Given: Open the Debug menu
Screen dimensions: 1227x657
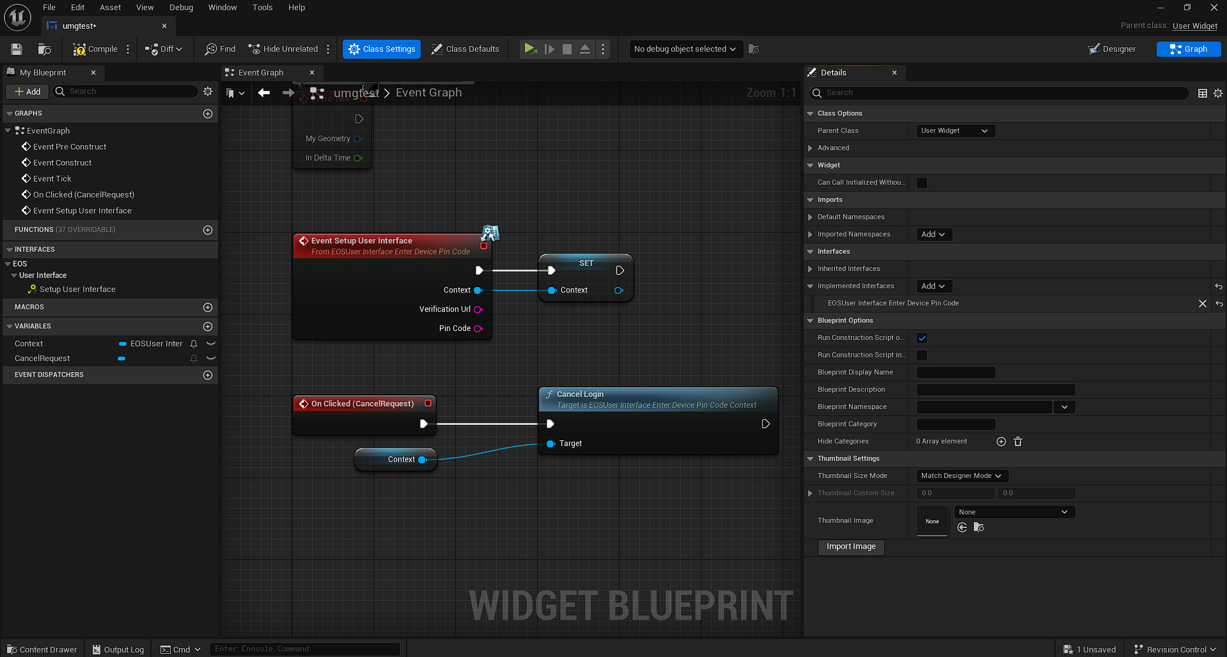Looking at the screenshot, I should tap(181, 7).
